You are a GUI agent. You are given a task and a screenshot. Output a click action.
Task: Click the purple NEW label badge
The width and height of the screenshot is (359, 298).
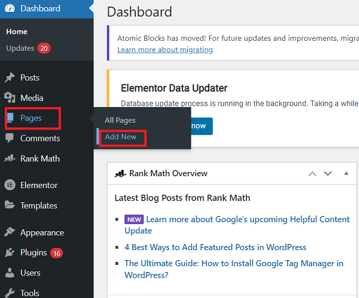coord(134,219)
